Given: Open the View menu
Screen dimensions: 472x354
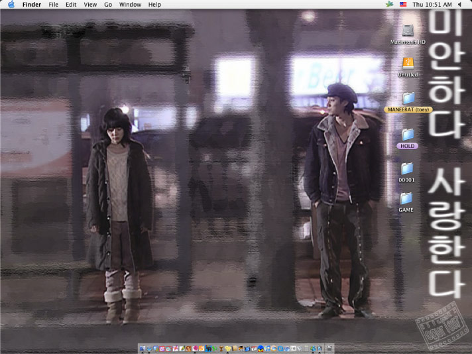Looking at the screenshot, I should click(90, 5).
